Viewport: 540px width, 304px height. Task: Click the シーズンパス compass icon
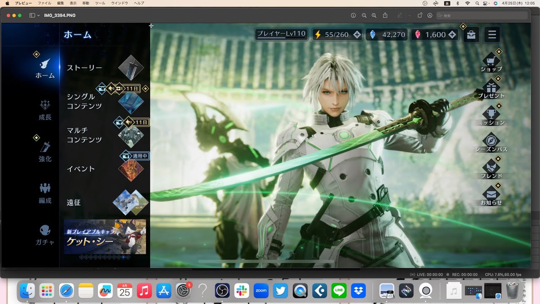point(491,140)
